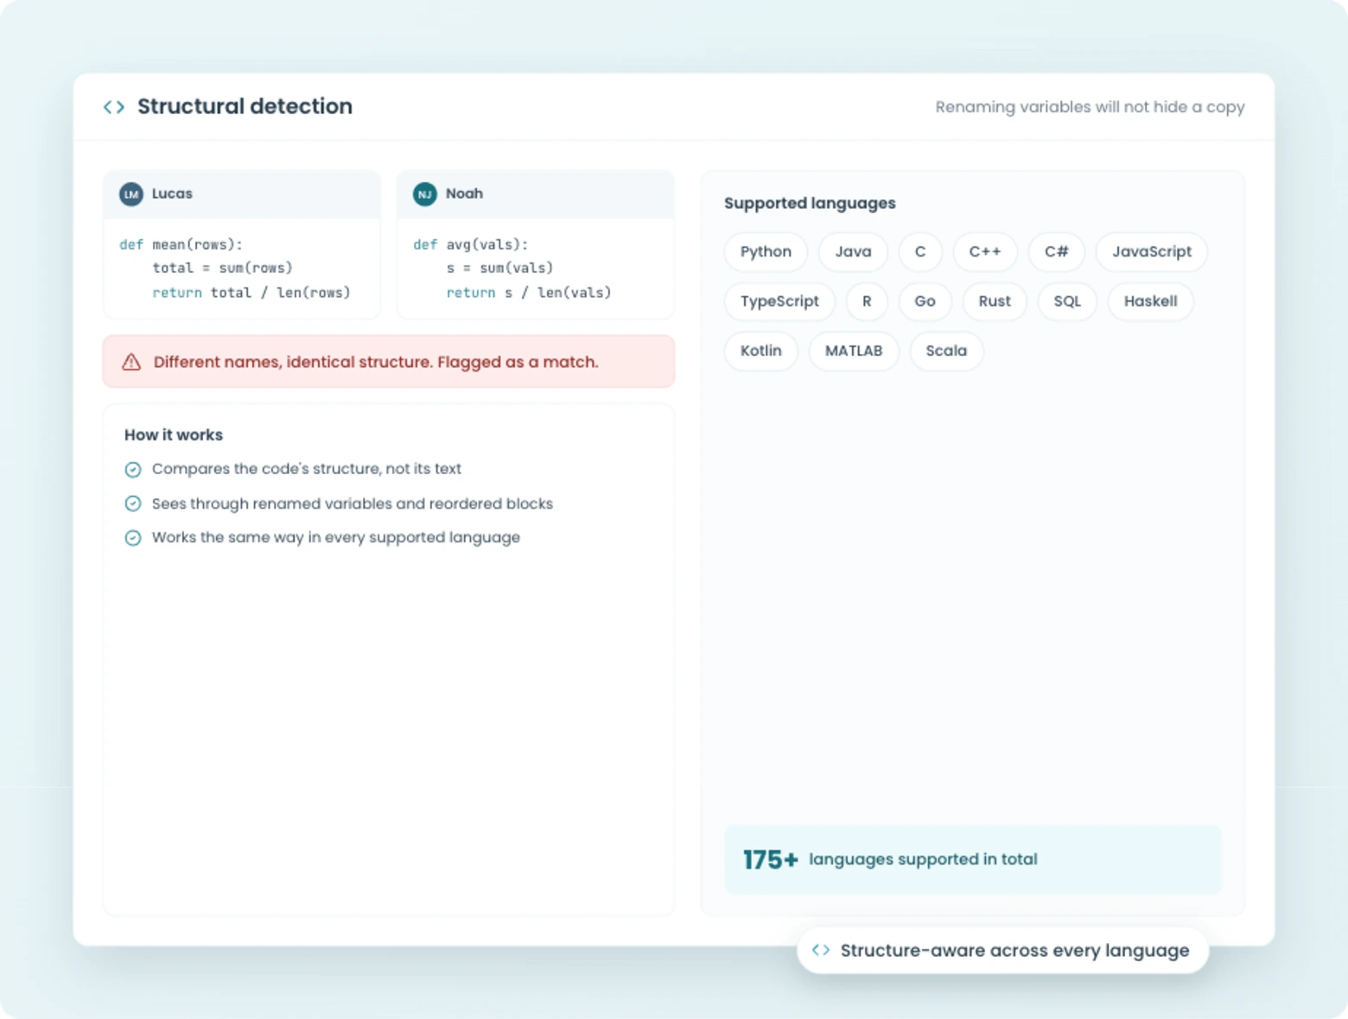Click the Supported languages heading

(x=810, y=203)
